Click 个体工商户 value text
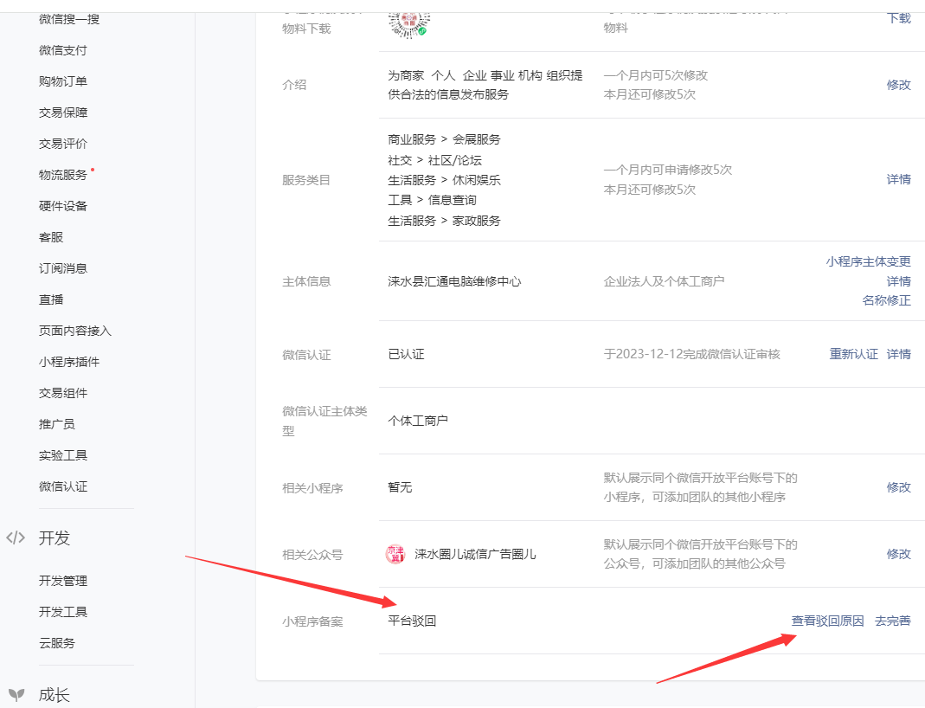 click(418, 421)
